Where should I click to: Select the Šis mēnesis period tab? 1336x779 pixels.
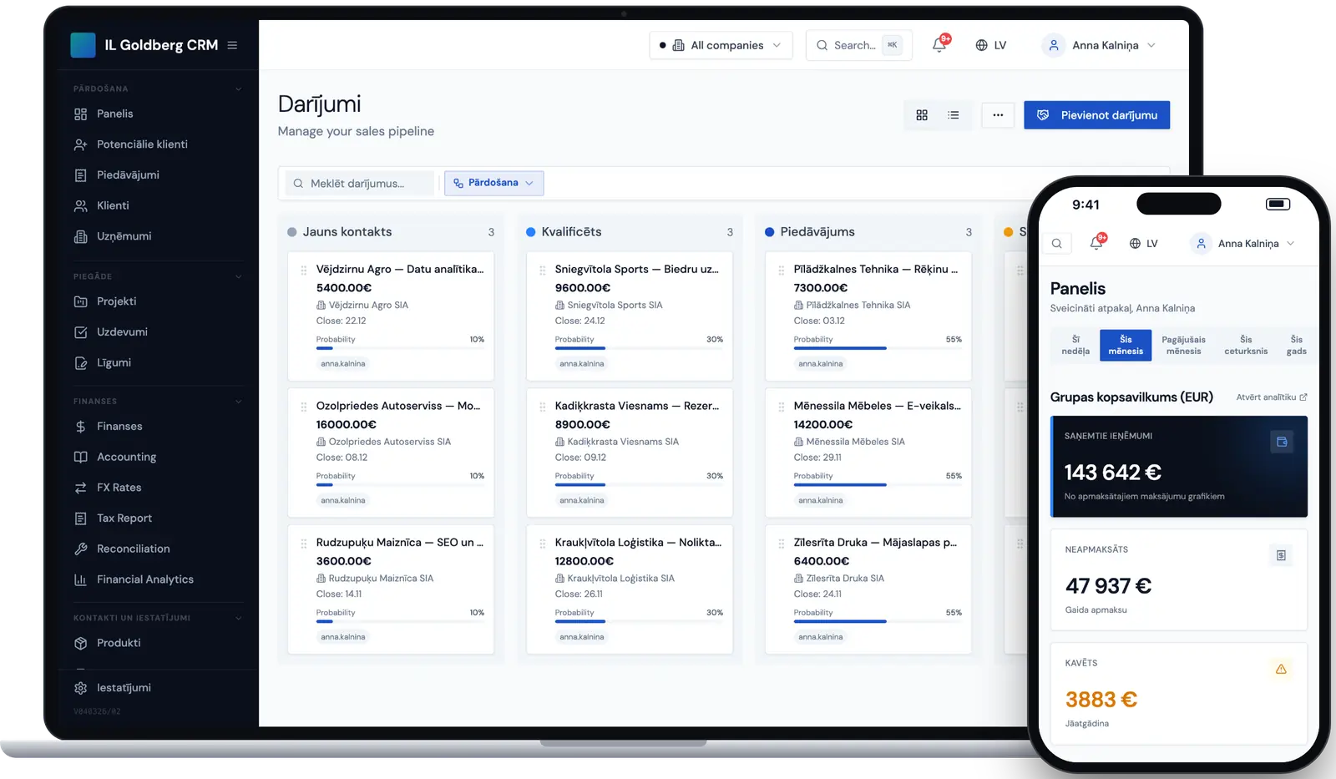click(1126, 346)
